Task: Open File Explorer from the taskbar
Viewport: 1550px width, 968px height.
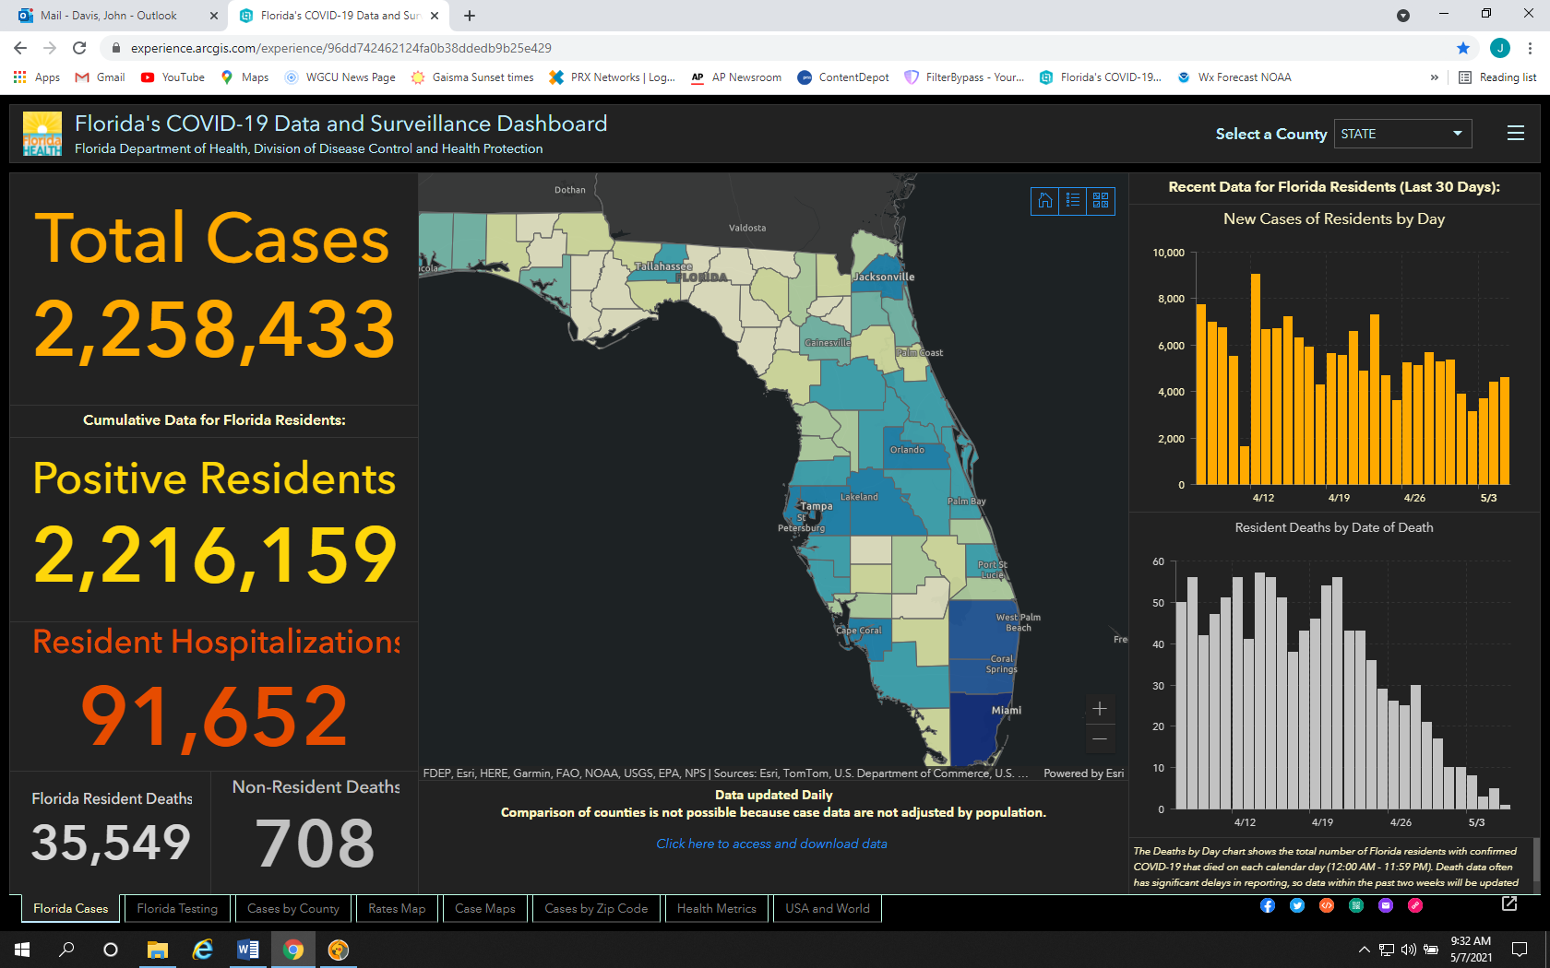Action: [x=158, y=950]
